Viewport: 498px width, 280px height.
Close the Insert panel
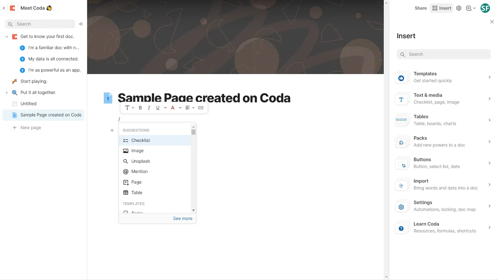click(x=492, y=22)
